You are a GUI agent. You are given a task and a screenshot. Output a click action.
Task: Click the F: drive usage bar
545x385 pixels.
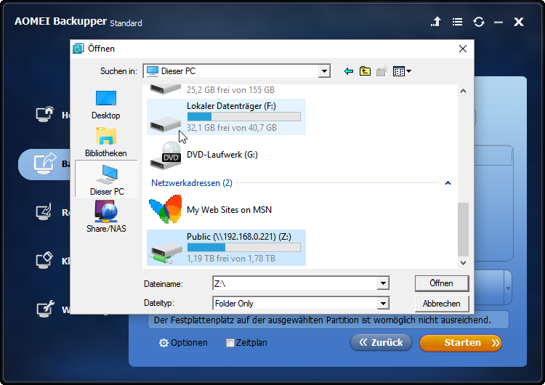click(244, 117)
